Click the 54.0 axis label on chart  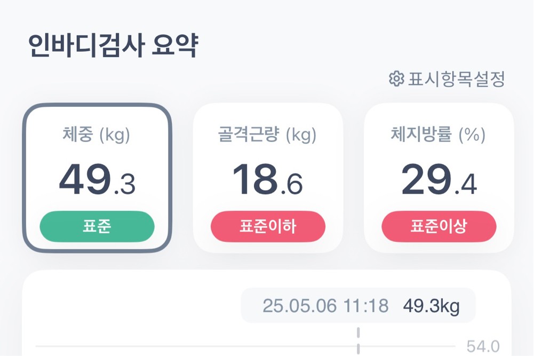tap(483, 347)
